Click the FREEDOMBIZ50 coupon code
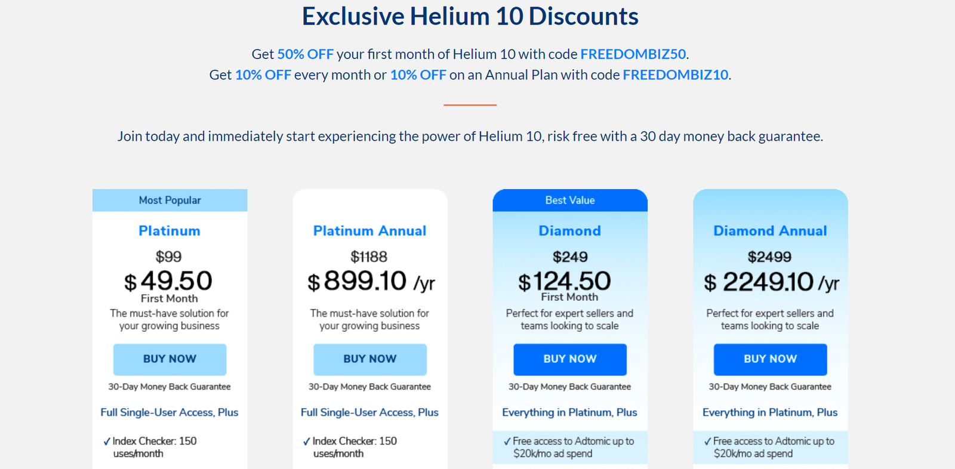 [633, 54]
